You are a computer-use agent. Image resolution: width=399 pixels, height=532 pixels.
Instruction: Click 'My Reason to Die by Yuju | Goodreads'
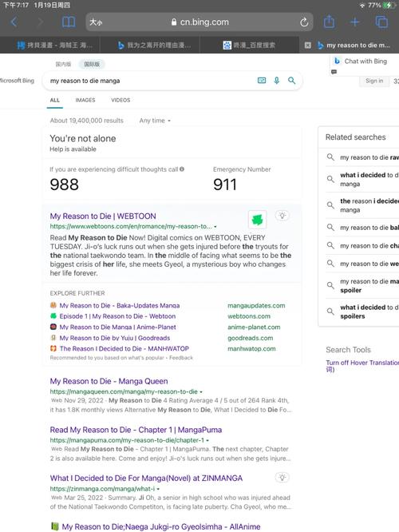(x=115, y=338)
